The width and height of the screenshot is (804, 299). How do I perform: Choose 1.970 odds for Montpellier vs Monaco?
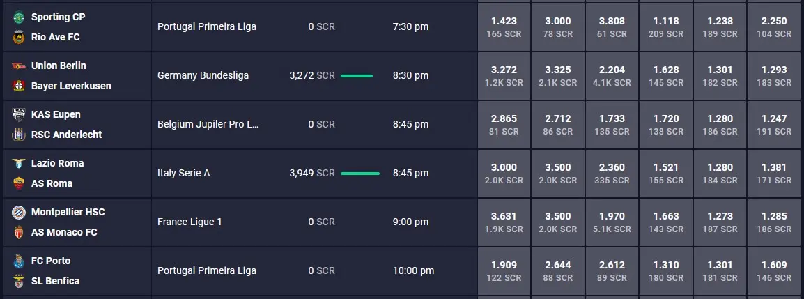(612, 222)
